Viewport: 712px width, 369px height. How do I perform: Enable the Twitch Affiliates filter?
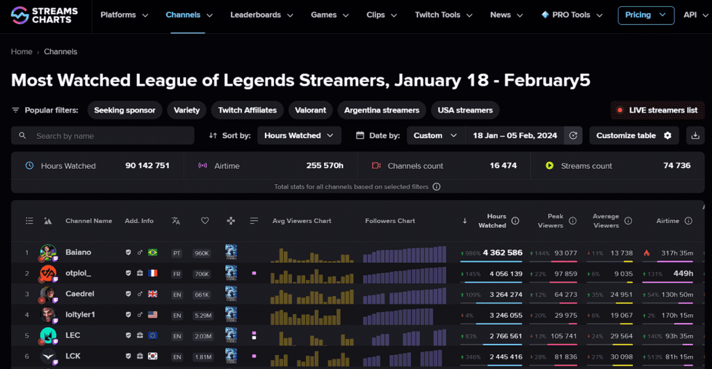[x=247, y=110]
